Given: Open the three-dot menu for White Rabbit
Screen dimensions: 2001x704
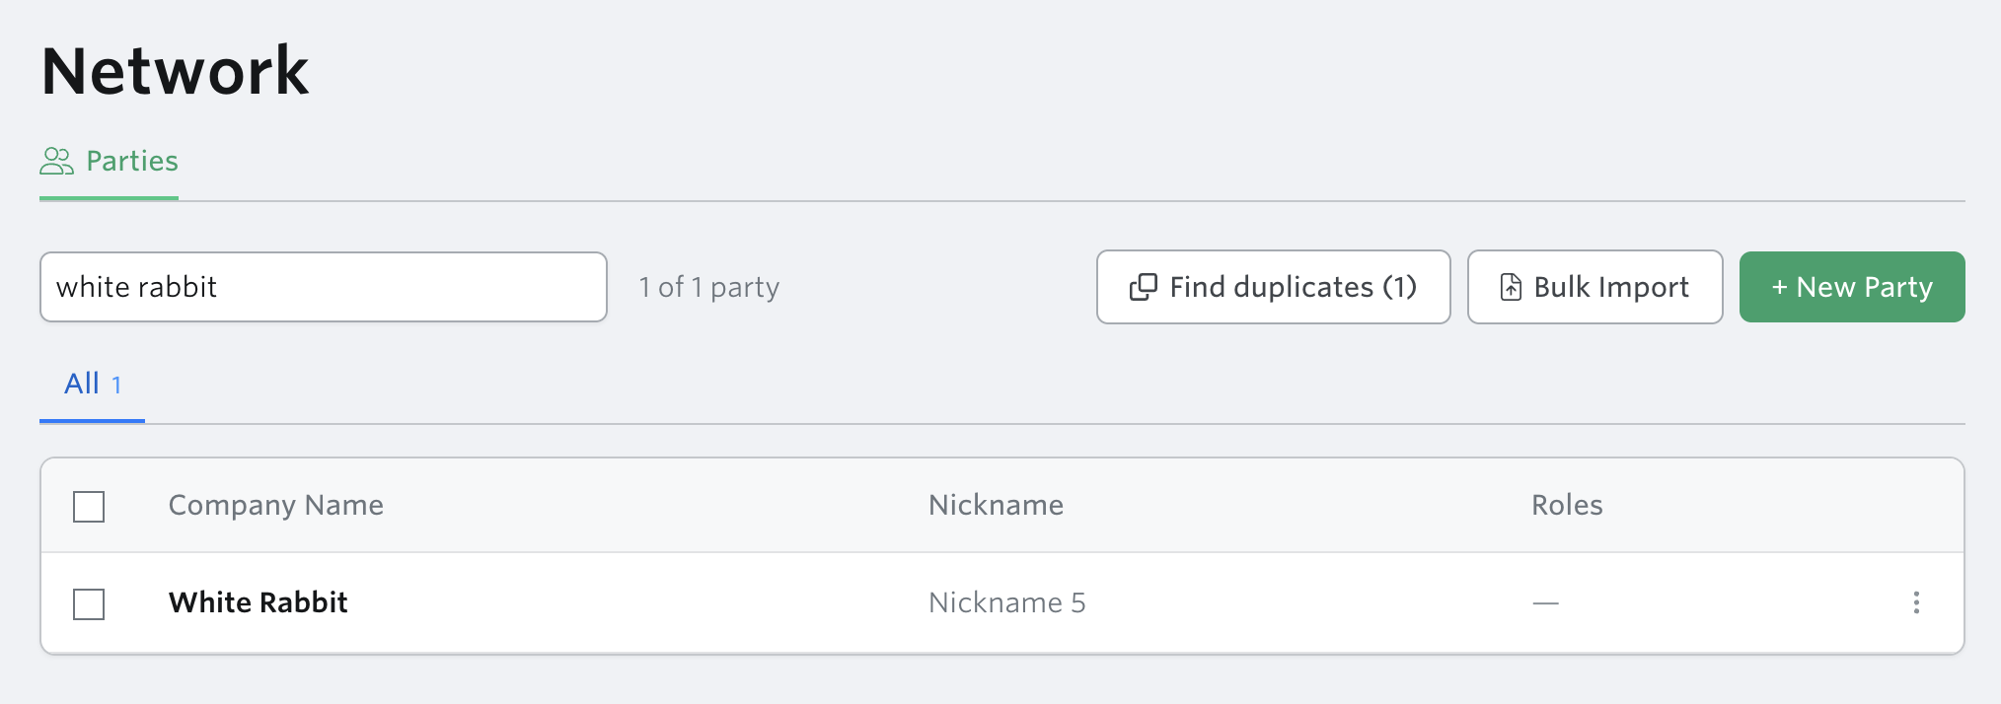Looking at the screenshot, I should point(1916,602).
